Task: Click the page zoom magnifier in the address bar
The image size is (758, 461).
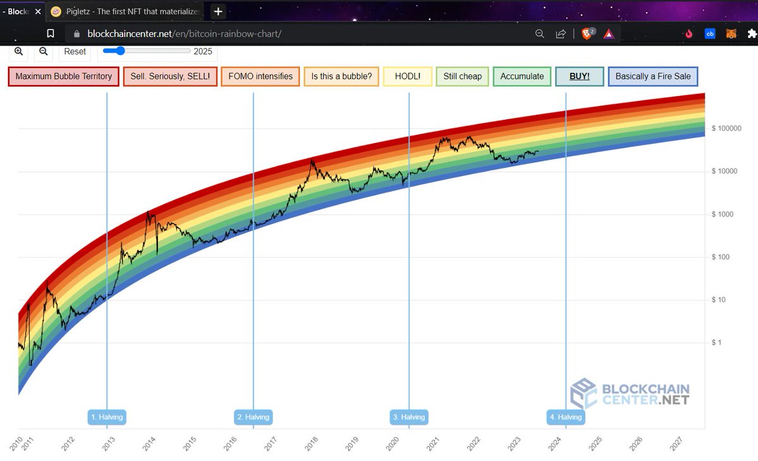Action: (539, 33)
